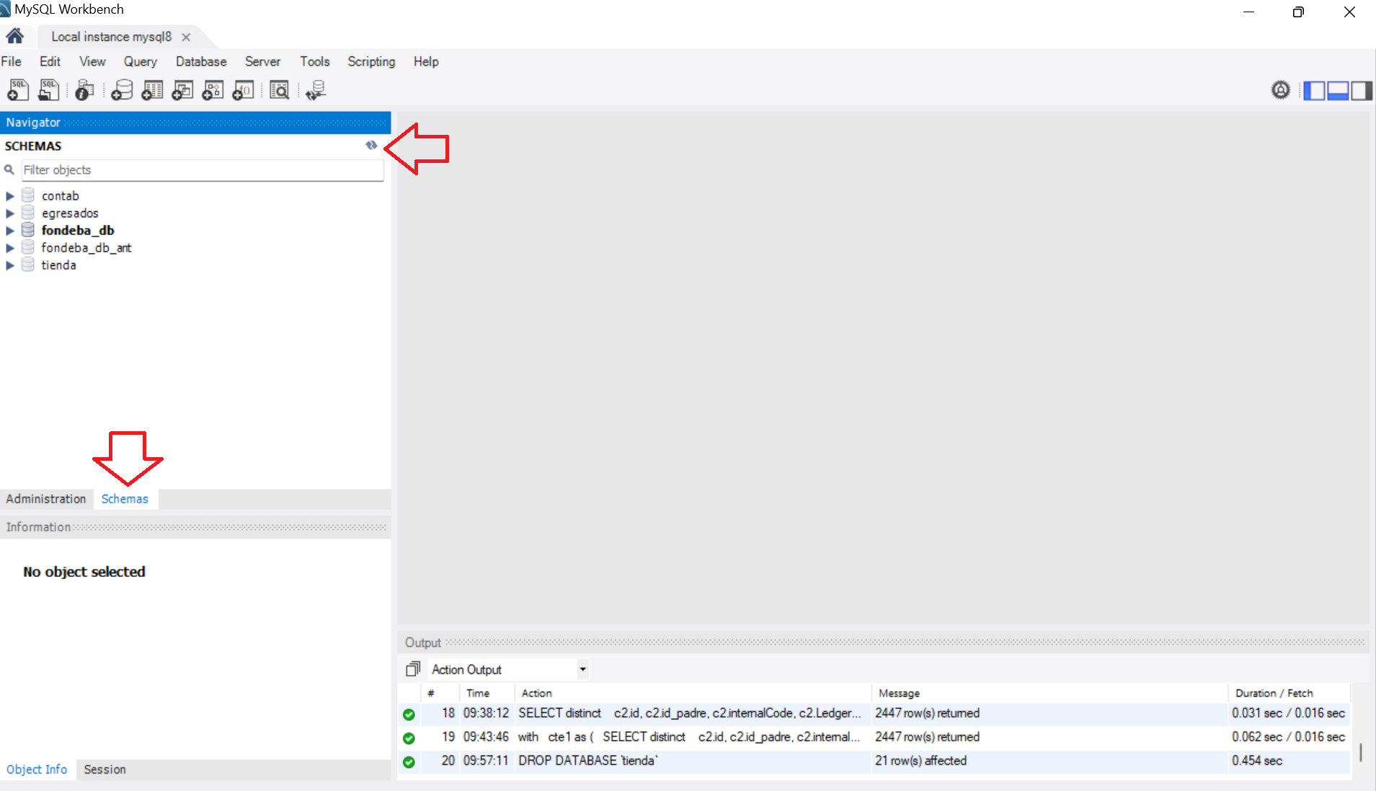Open the View menu
Screen dimensions: 1376x791
coord(92,61)
